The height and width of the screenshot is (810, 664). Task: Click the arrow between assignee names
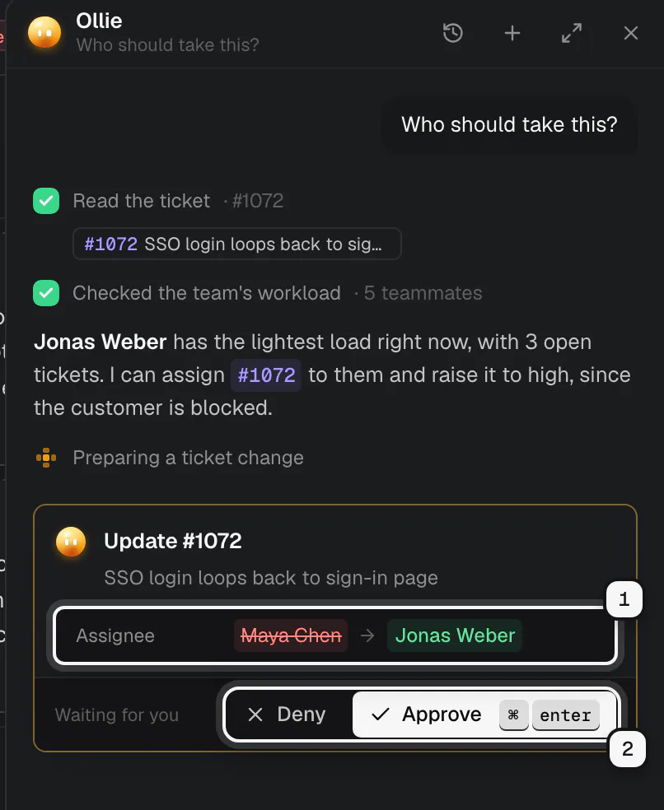367,635
